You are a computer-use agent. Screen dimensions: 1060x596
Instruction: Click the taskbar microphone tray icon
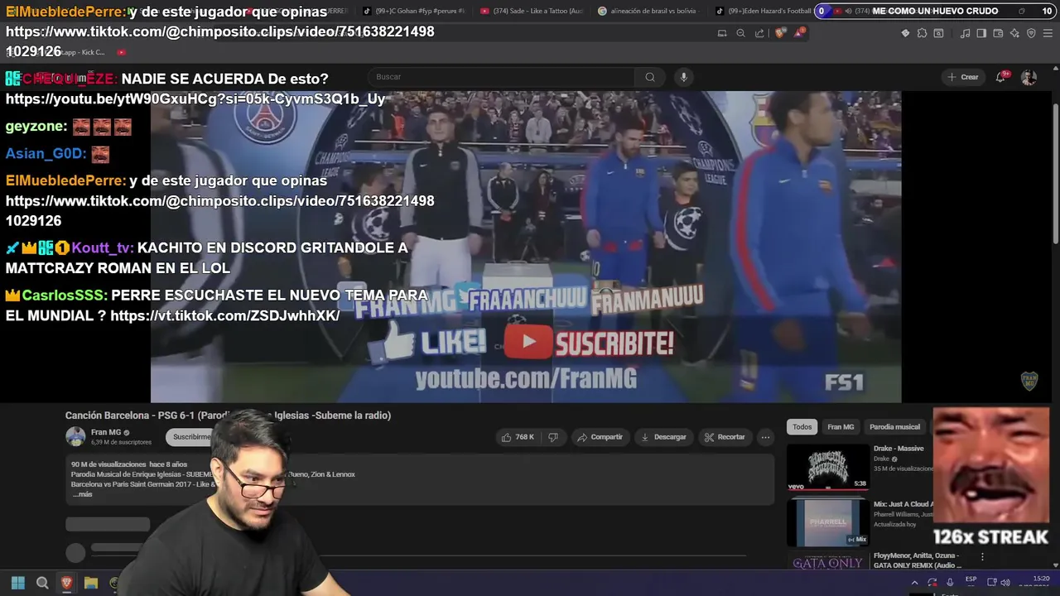point(950,583)
